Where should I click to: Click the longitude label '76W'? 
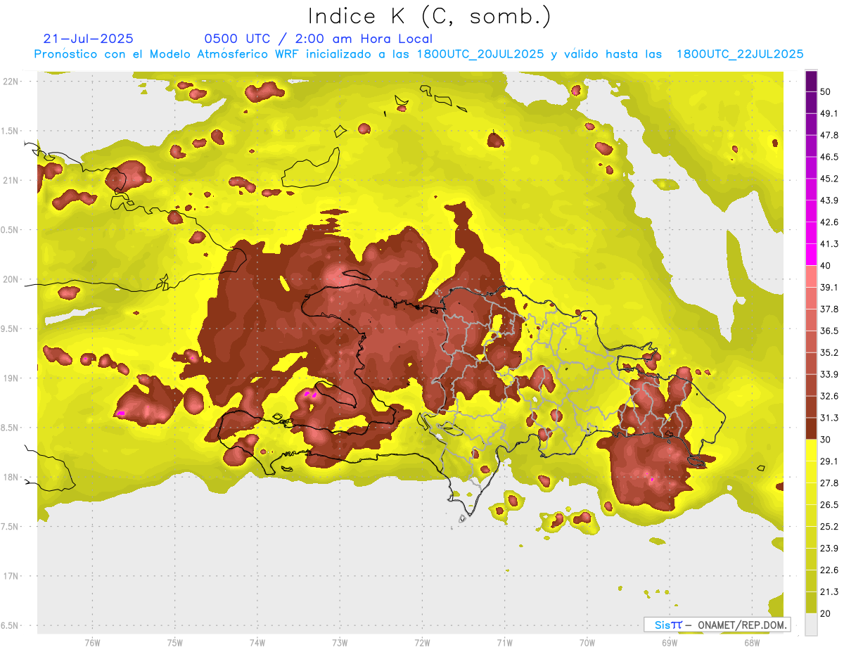point(92,642)
